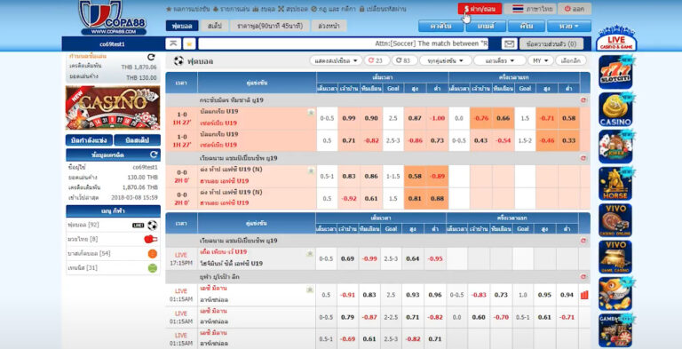Viewport: 682px width, 349px height.
Task: Switch to the สเต็ป tab
Action: pyautogui.click(x=214, y=26)
